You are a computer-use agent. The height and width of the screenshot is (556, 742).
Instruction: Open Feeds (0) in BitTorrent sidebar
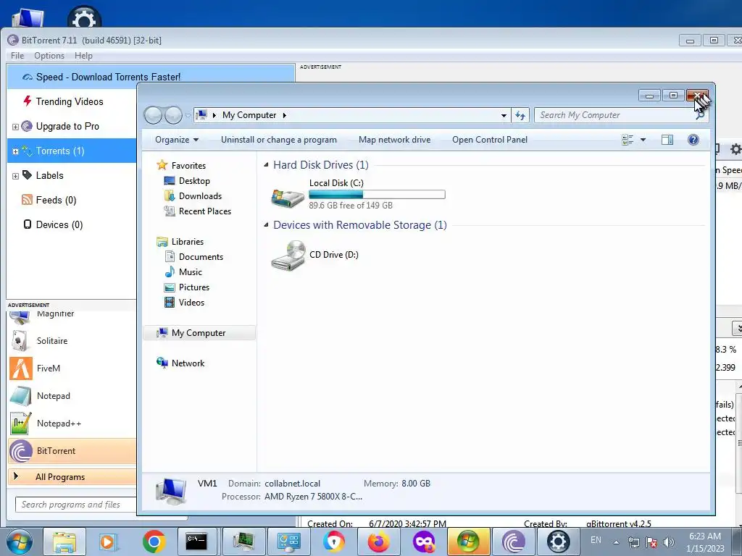pyautogui.click(x=56, y=200)
